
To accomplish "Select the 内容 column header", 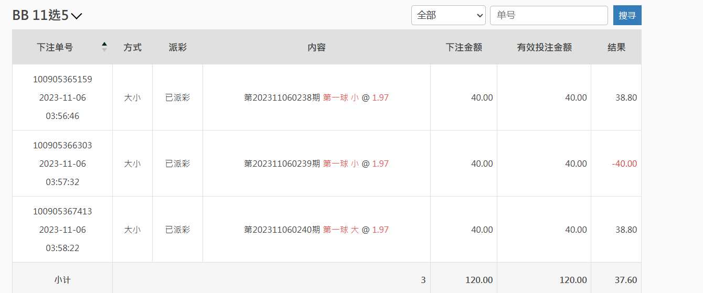I will (316, 47).
